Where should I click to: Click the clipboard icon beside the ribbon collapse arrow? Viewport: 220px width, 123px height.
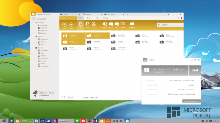181,18
